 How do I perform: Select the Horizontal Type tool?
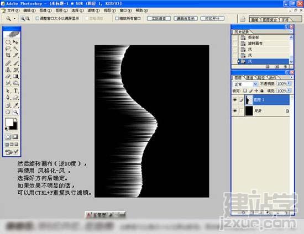point(15,91)
